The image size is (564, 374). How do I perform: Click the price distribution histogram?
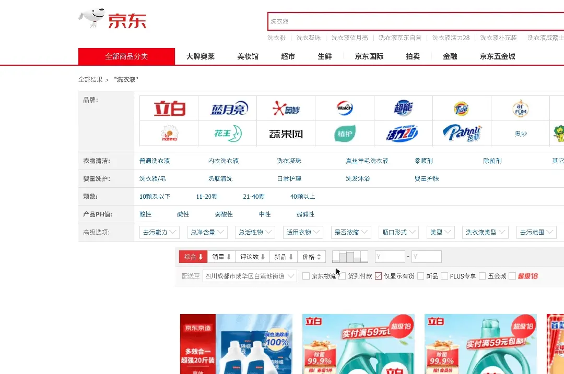[350, 257]
